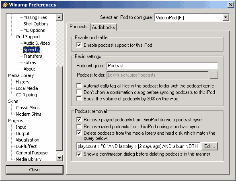Click the podcast deletion query field
The width and height of the screenshot is (236, 181).
pos(138,146)
